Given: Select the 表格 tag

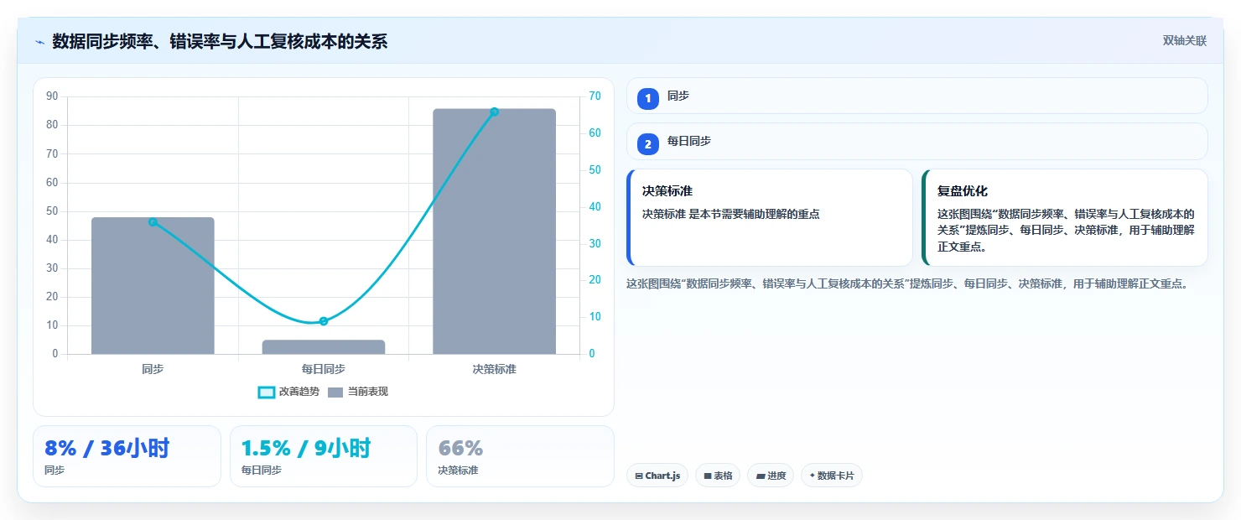Looking at the screenshot, I should (717, 476).
